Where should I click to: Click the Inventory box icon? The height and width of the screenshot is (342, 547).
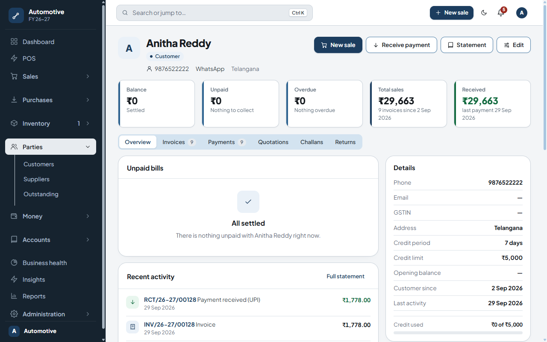(14, 123)
